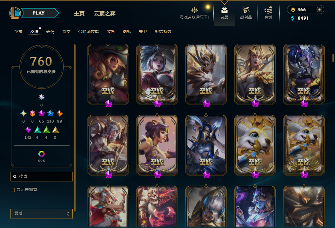Click the skin list vertical scrollbar

pyautogui.click(x=333, y=58)
